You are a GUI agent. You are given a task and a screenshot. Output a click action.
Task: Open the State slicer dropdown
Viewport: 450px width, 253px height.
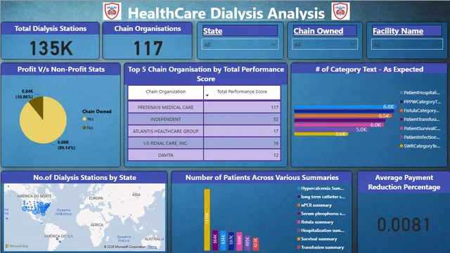click(240, 45)
